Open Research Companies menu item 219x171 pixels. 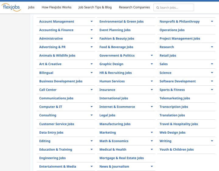pos(134,7)
